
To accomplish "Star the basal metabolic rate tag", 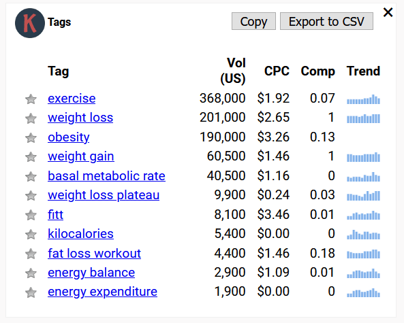I will (x=31, y=176).
